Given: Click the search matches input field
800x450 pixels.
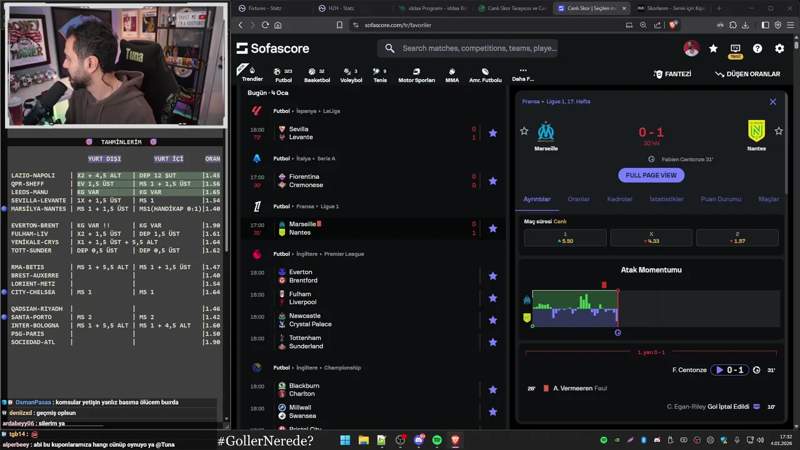Looking at the screenshot, I should 467,48.
